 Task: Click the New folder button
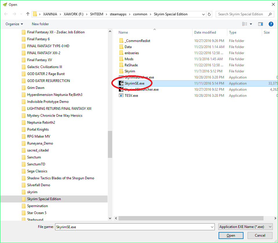40,24
